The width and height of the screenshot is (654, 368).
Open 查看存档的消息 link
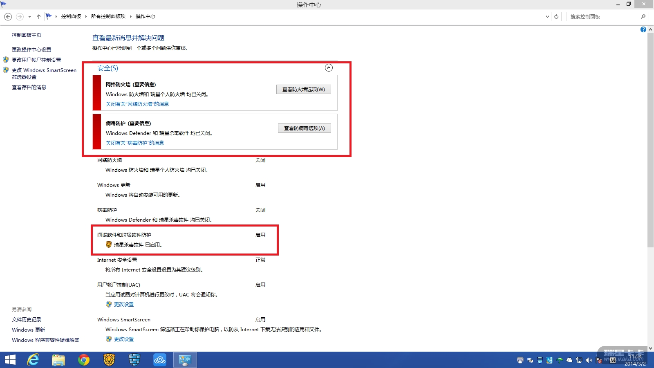[29, 88]
